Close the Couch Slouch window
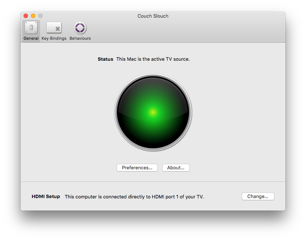 pyautogui.click(x=26, y=16)
